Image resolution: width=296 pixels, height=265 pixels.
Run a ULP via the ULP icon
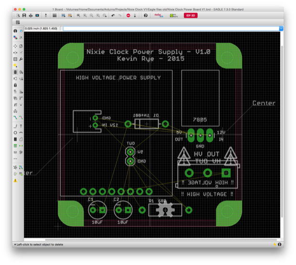click(70, 15)
